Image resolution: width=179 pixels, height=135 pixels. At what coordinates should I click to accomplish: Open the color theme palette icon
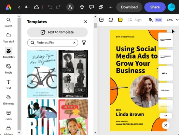tap(111, 20)
